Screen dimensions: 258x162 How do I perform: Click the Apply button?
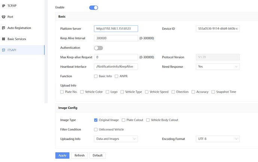(62, 155)
